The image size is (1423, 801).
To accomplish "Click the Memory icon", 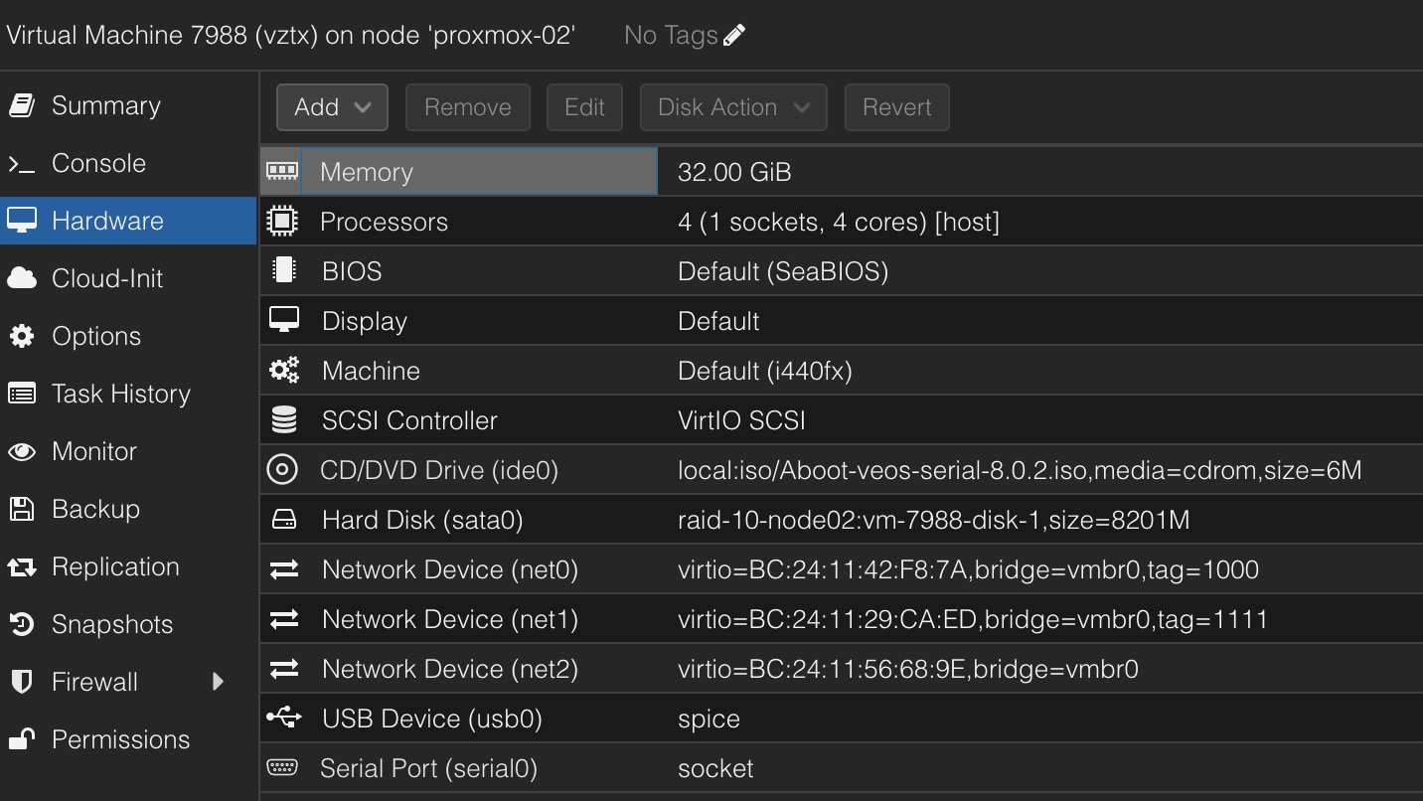I will click(283, 171).
